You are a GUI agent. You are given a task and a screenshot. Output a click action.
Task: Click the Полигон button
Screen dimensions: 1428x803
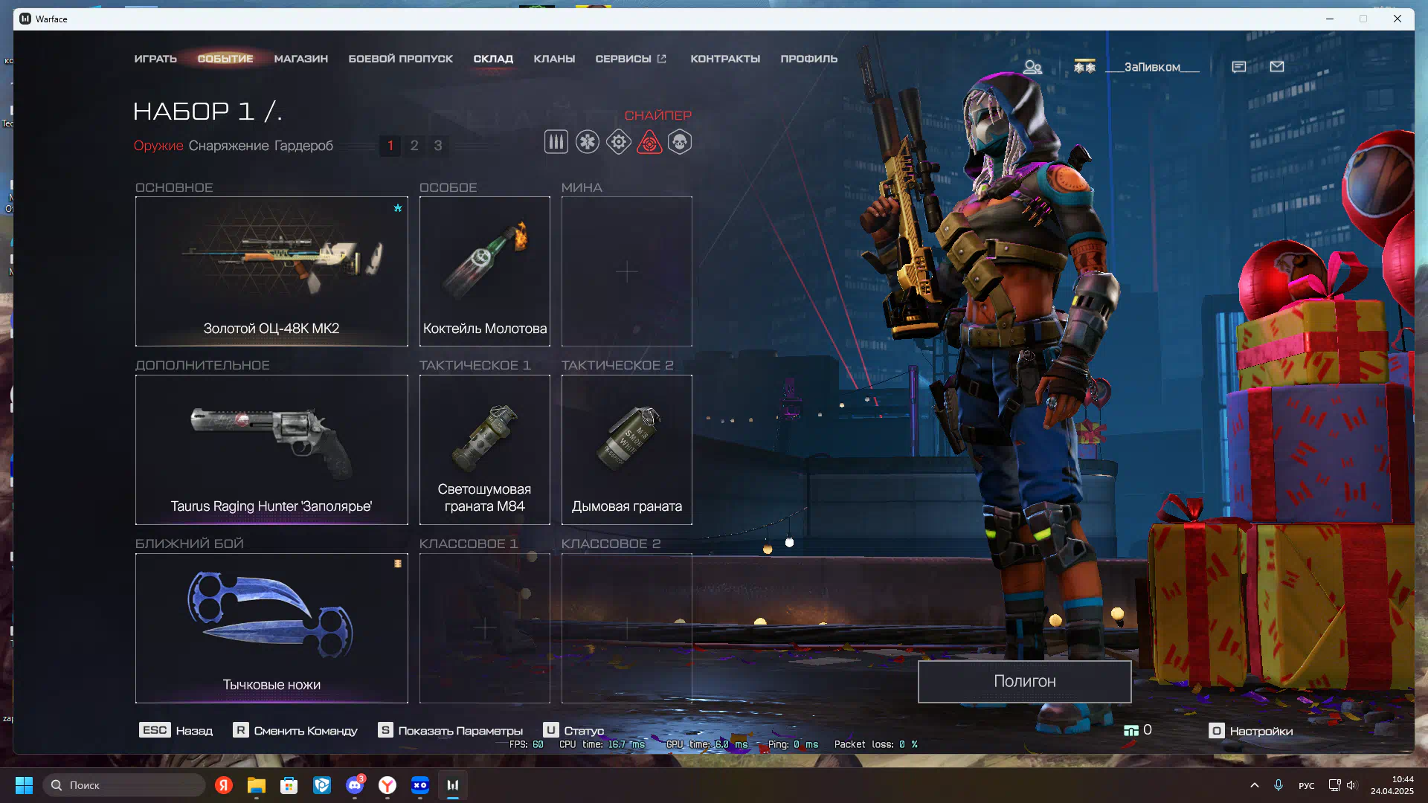click(x=1024, y=681)
